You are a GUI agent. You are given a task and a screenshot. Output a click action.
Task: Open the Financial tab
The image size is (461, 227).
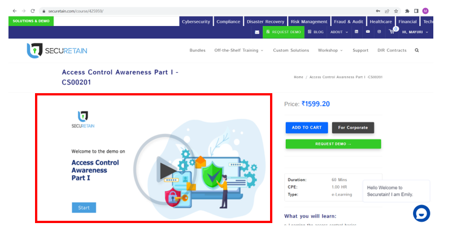407,21
